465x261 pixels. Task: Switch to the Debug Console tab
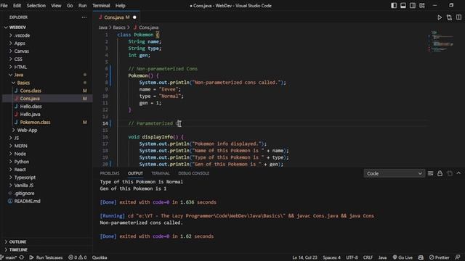[x=194, y=173]
